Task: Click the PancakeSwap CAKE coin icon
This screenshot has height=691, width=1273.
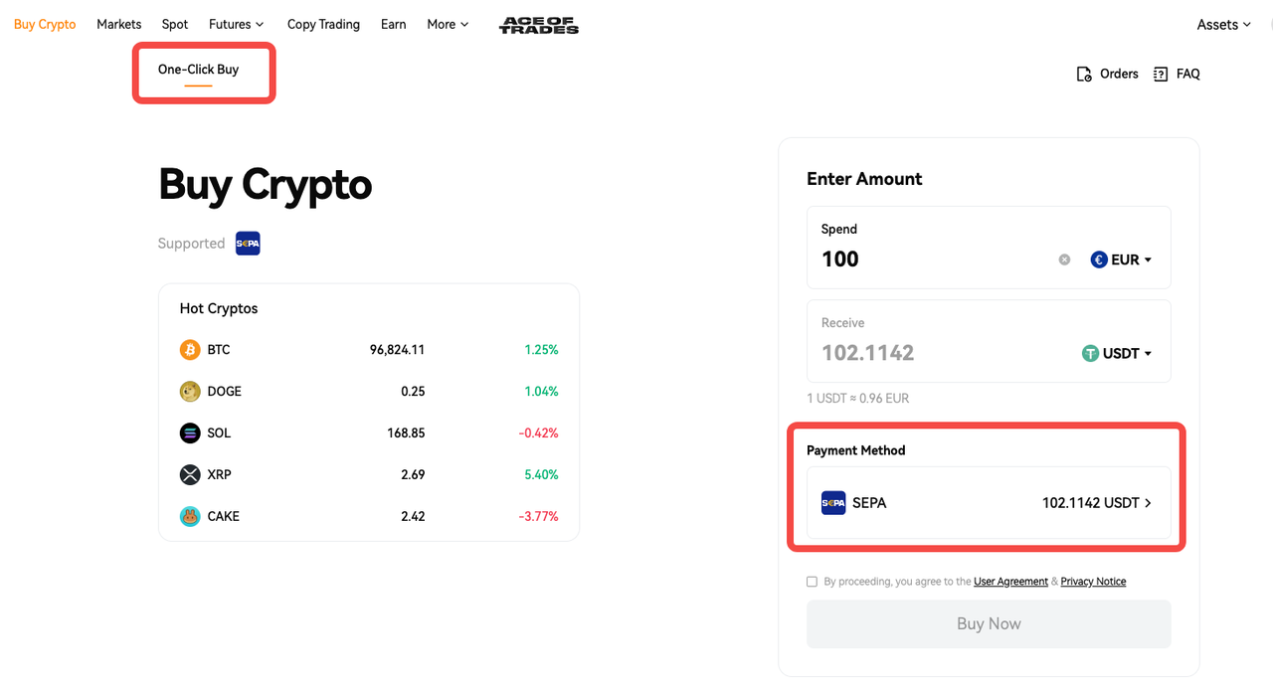Action: [x=190, y=517]
